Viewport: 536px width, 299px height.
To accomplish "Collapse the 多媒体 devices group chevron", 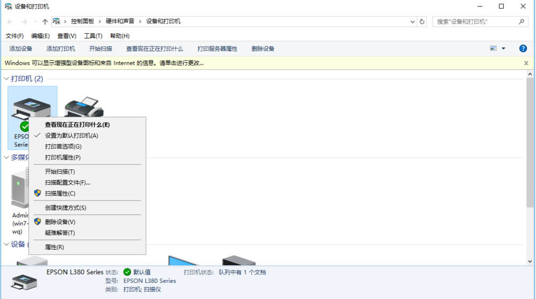I will (x=6, y=157).
